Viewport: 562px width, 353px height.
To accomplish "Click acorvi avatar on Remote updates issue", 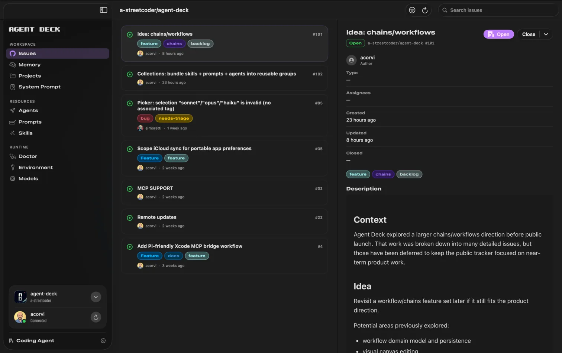I will (140, 226).
